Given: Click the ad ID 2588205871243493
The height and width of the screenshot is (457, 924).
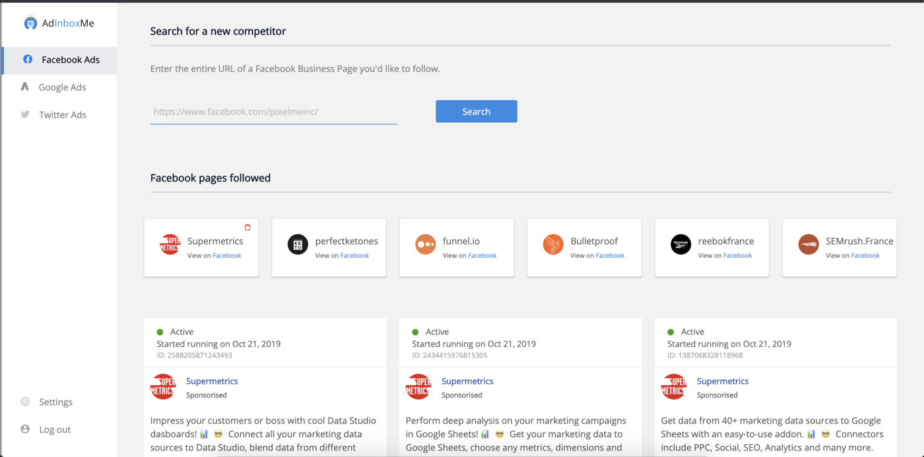Looking at the screenshot, I should pyautogui.click(x=194, y=355).
